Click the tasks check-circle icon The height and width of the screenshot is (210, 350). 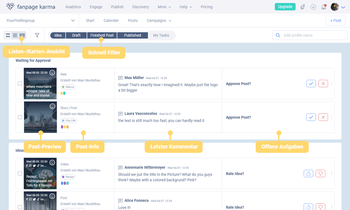tap(313, 7)
